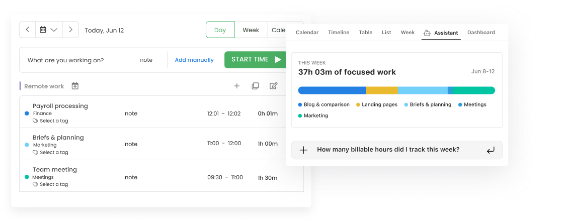Viewport: 568px width, 223px height.
Task: Click green color dot for Team meeting
Action: pos(27,177)
